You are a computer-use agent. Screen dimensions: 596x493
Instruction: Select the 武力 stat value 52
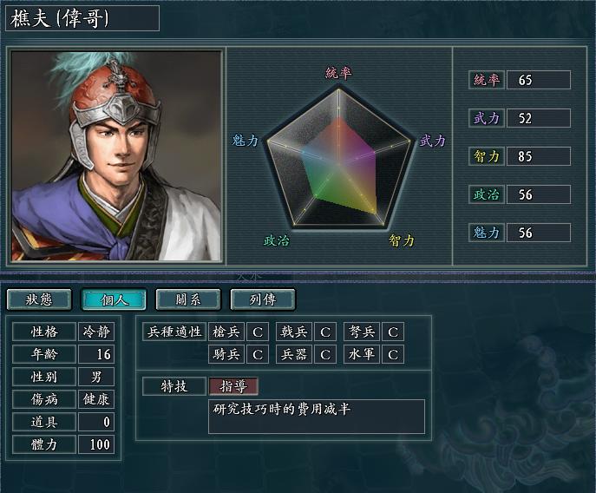point(539,118)
